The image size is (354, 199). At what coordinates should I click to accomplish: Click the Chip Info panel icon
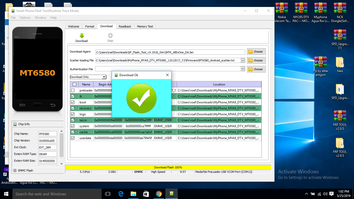15,124
